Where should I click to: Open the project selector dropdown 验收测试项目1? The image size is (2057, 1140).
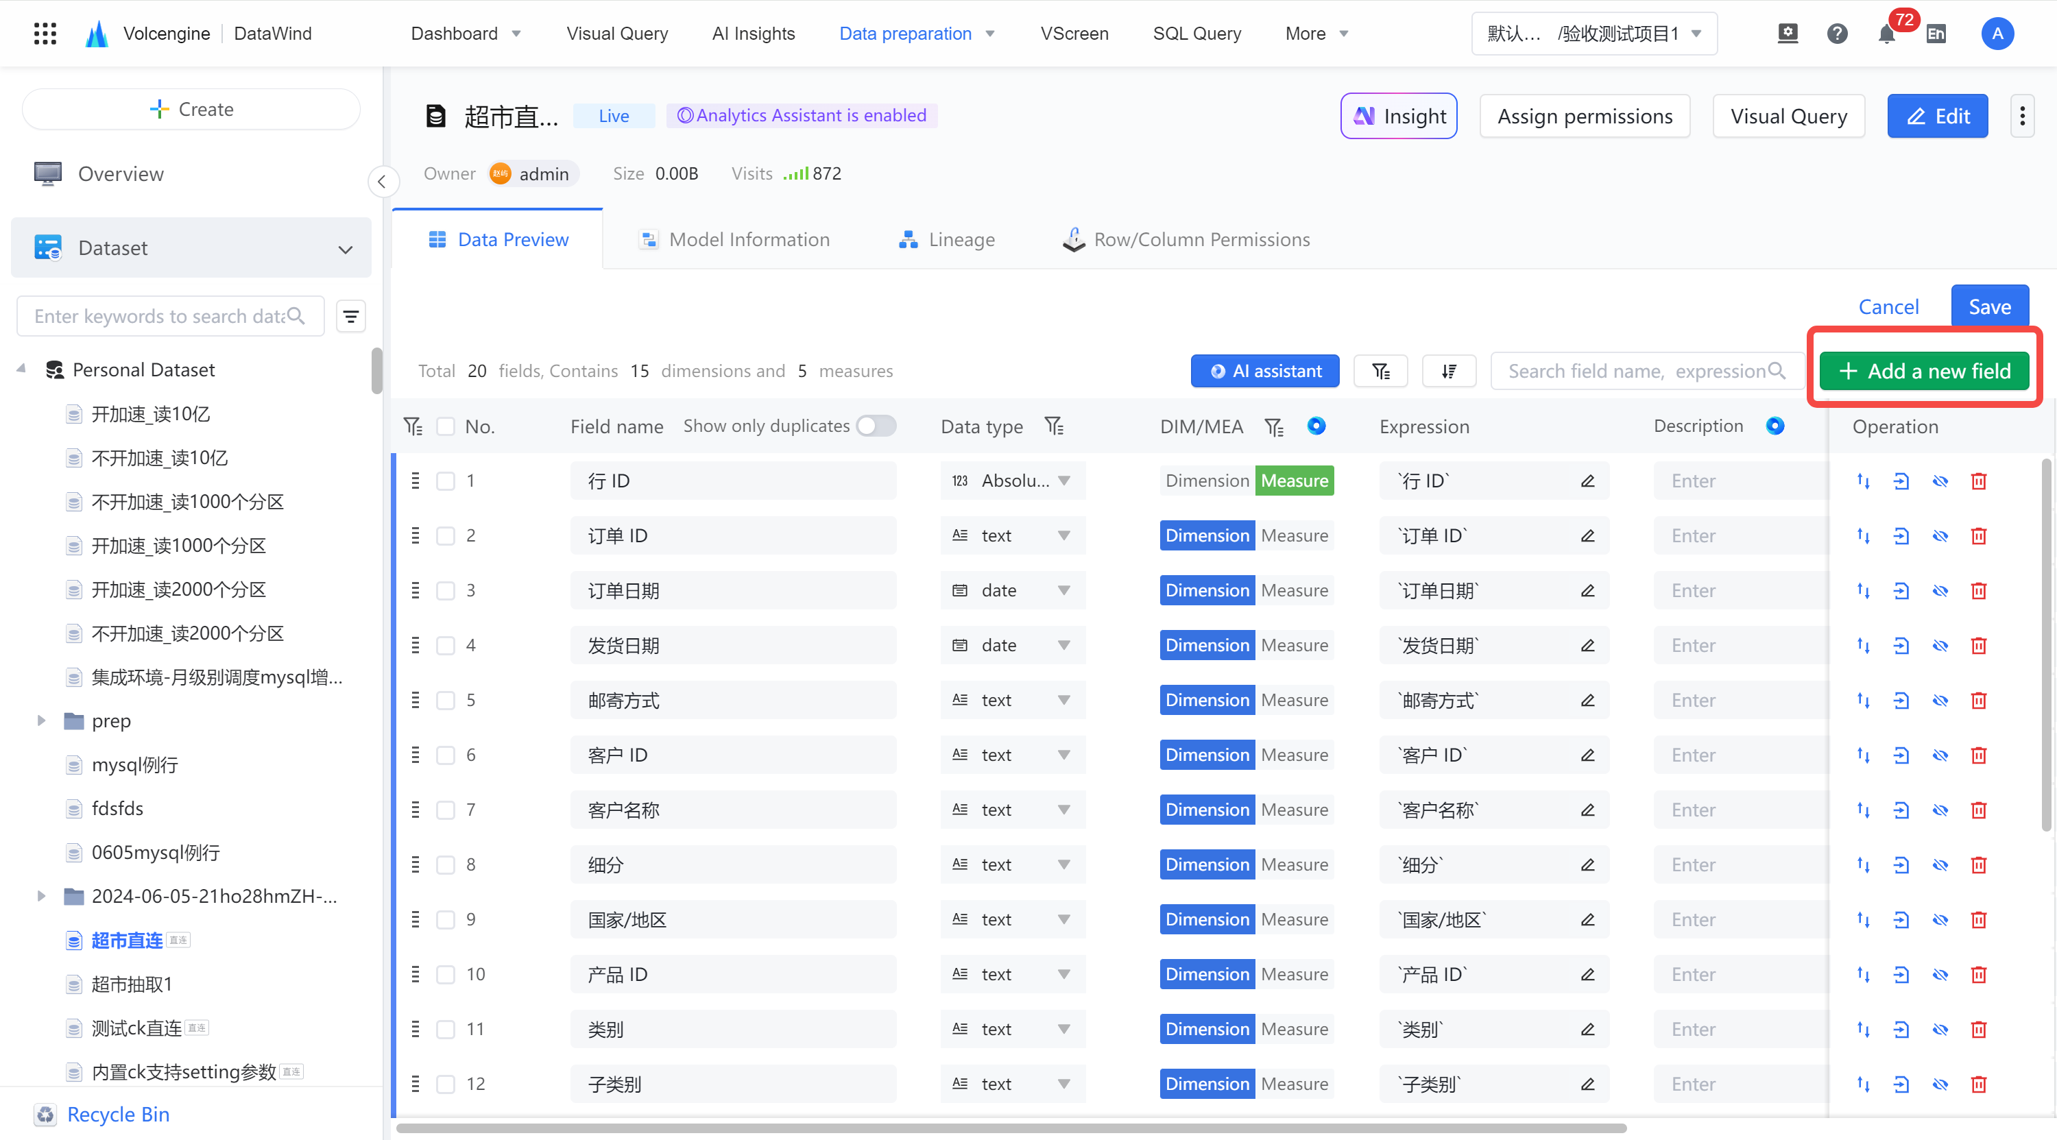[1594, 34]
